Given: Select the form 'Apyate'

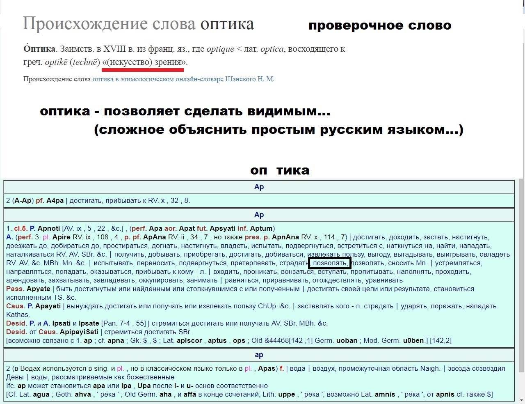Looking at the screenshot, I should 38,289.
